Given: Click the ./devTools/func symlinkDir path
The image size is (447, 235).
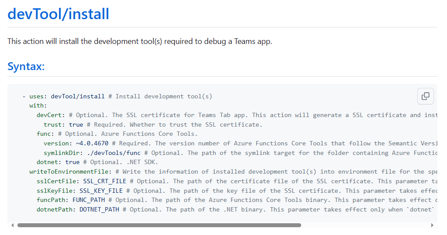Looking at the screenshot, I should click(104, 153).
